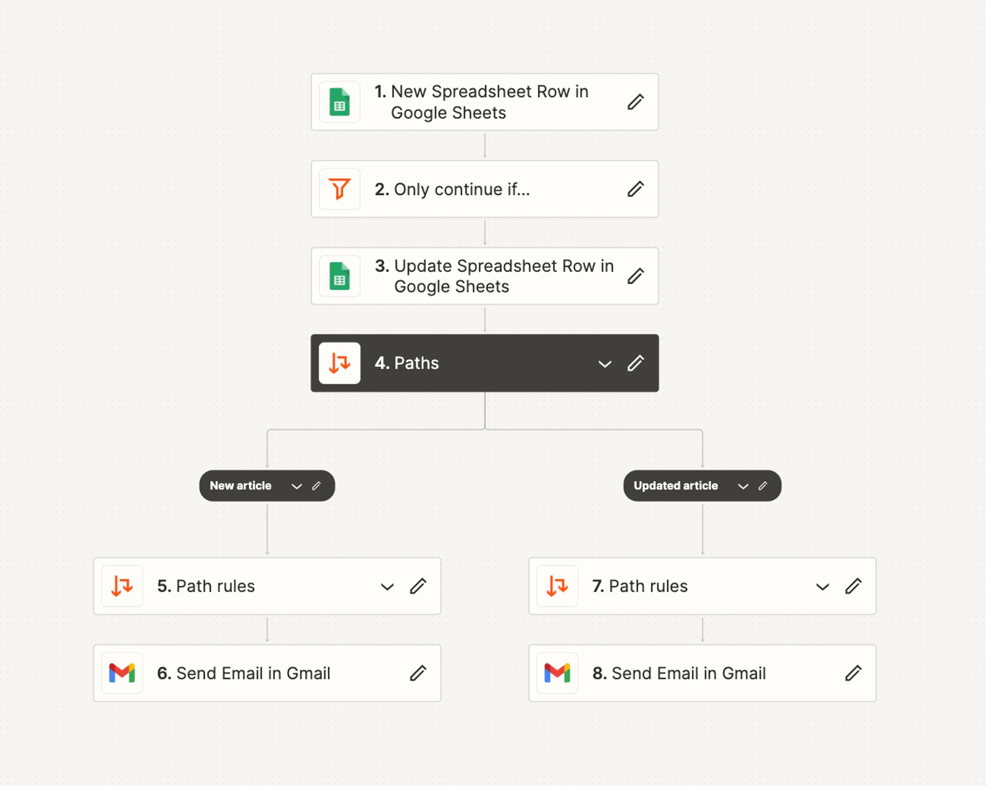Click the Gmail icon on step 6
The height and width of the screenshot is (786, 986).
[121, 673]
